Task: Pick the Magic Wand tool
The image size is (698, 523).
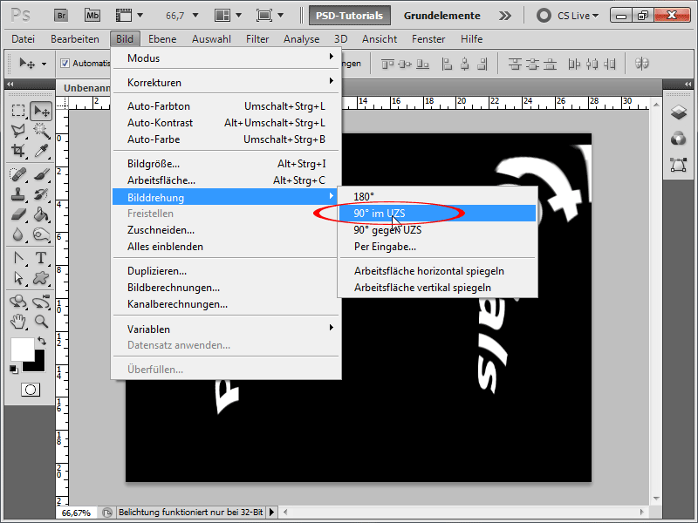Action: [41, 130]
